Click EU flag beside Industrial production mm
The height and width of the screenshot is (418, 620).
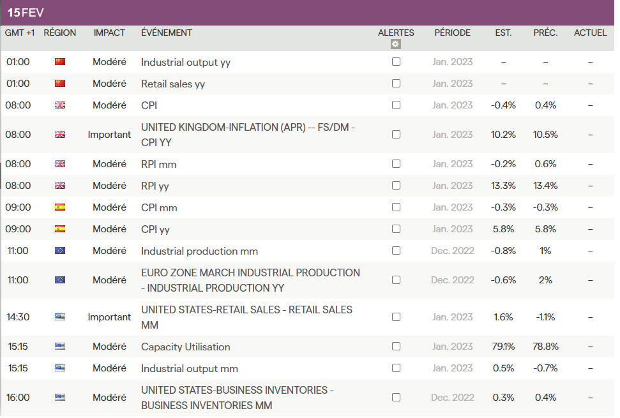(60, 251)
